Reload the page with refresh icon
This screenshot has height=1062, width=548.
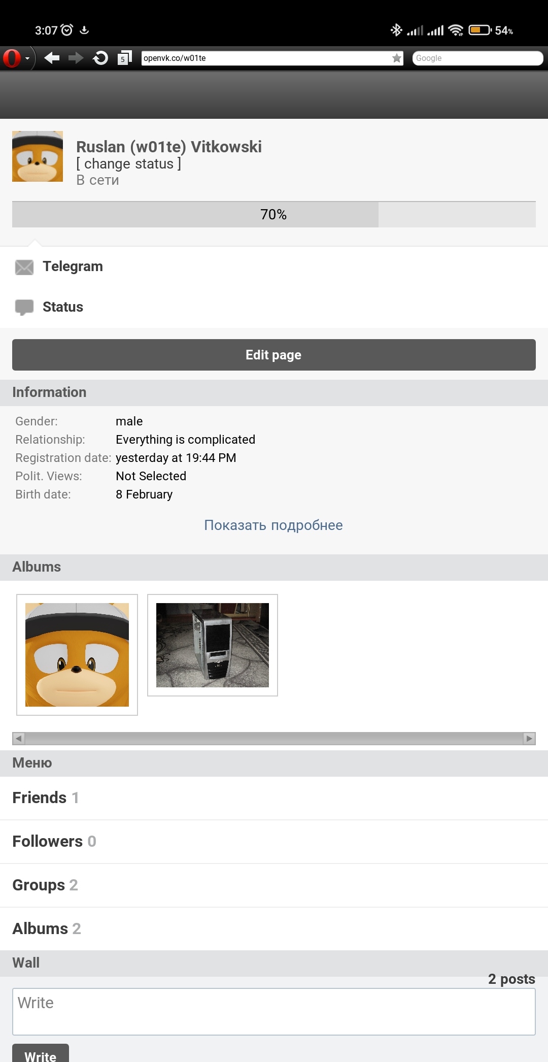point(99,57)
